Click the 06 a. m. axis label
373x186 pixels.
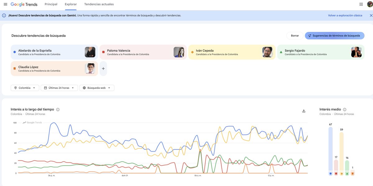point(198,176)
